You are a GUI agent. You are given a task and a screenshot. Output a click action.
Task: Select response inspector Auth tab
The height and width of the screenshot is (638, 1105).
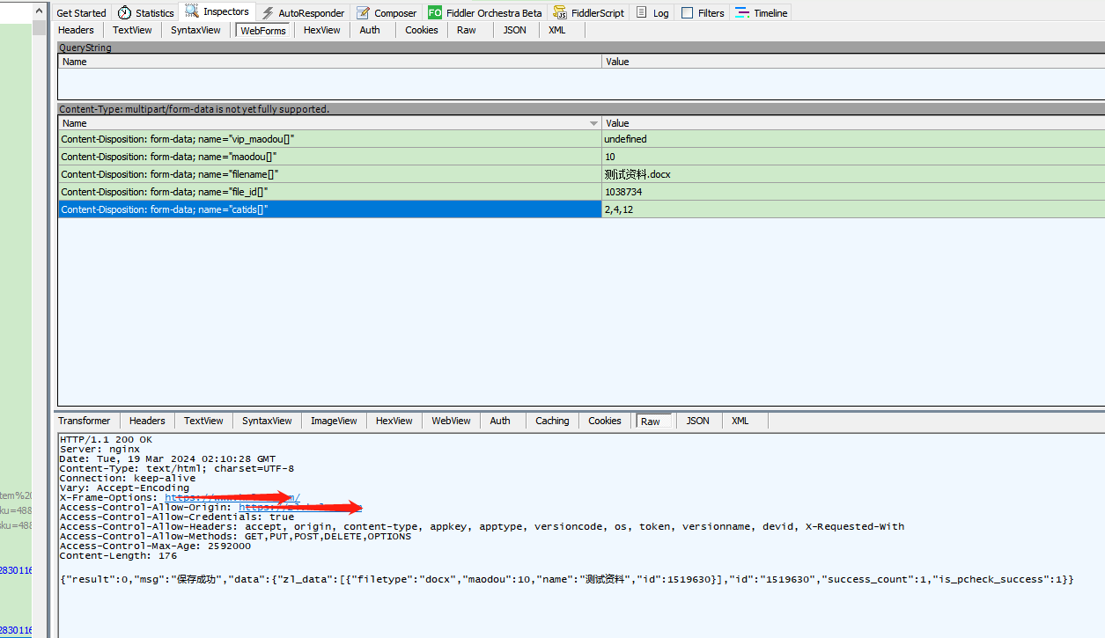500,421
